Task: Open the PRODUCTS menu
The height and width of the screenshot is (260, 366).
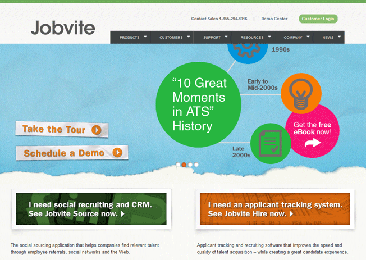Action: 130,38
